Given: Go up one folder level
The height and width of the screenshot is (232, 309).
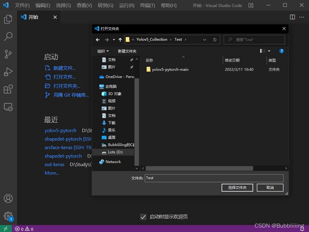Looking at the screenshot, I should [120, 39].
